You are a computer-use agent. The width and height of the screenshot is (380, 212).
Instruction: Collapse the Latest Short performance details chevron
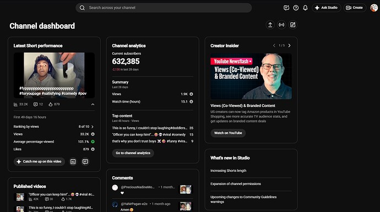pos(93,105)
